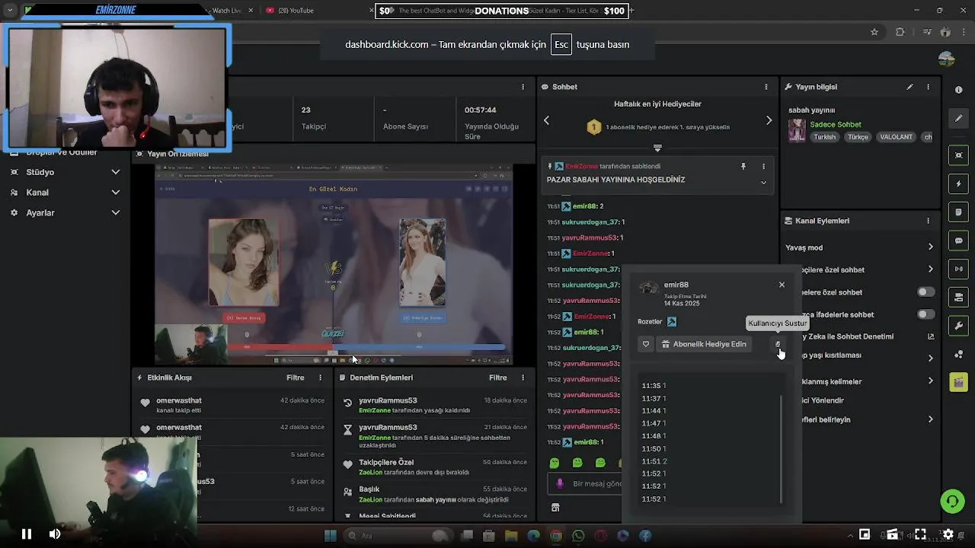
Task: Click Abonelik Hediye Edin button
Action: click(x=703, y=344)
